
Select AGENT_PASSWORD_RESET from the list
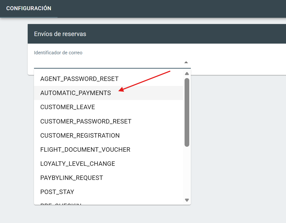tap(79, 79)
